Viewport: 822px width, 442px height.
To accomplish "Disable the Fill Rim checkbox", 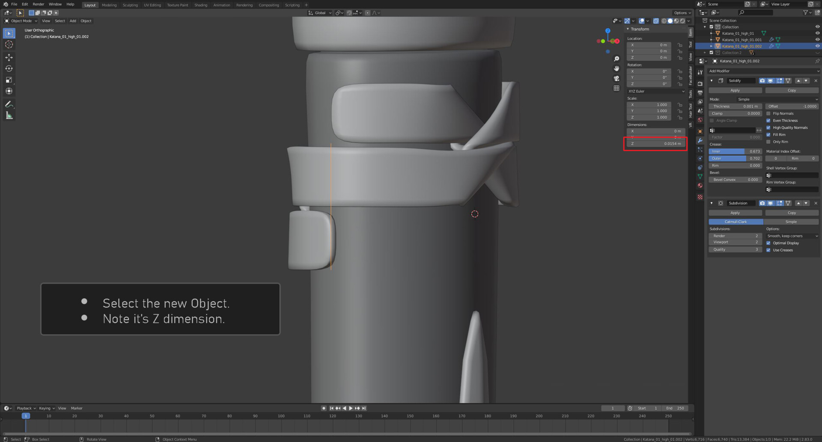I will pos(768,135).
